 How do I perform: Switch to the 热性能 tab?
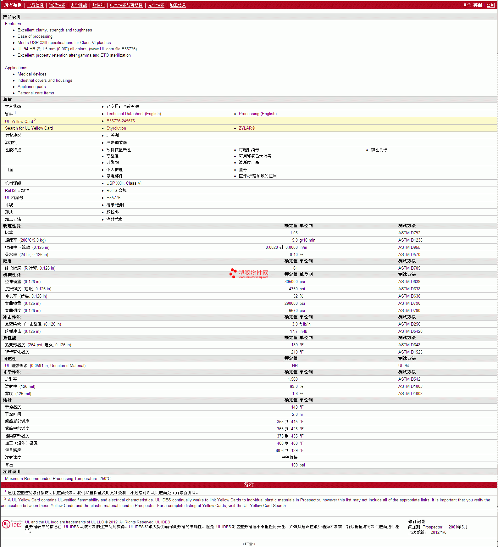(98, 5)
